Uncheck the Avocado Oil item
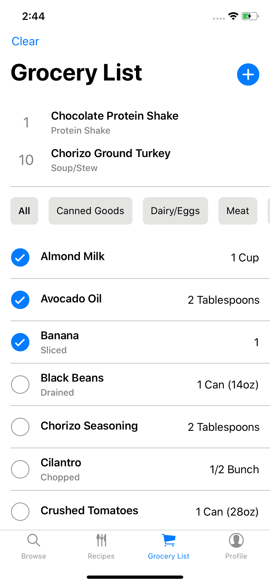Viewport: 270px width, 584px height. click(x=20, y=300)
